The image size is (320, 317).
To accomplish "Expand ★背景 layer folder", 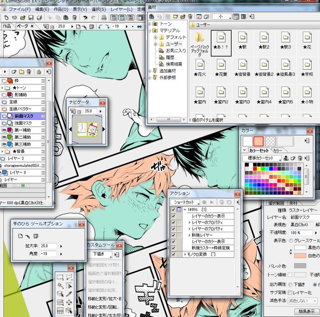I will click(2, 151).
